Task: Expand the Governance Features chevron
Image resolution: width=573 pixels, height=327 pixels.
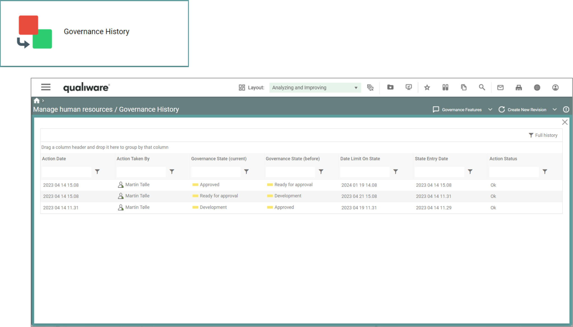Action: coord(490,109)
